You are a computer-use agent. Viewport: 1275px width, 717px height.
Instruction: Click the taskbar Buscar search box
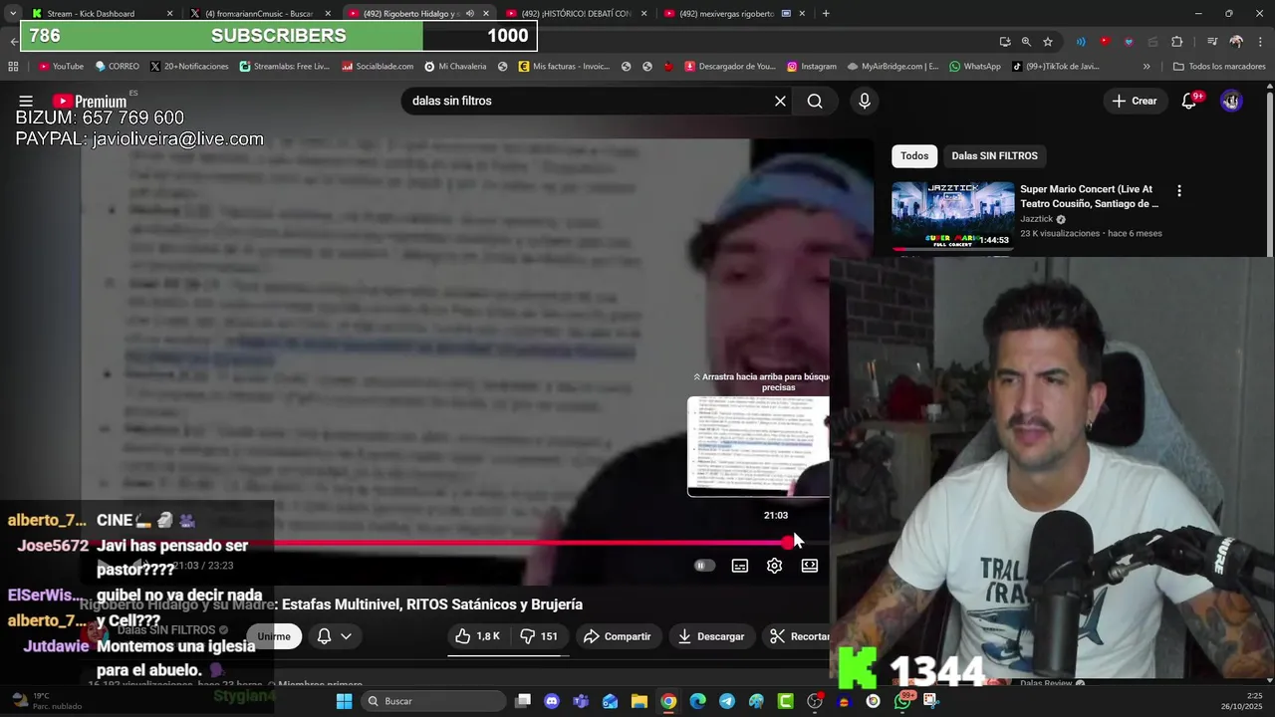point(433,701)
